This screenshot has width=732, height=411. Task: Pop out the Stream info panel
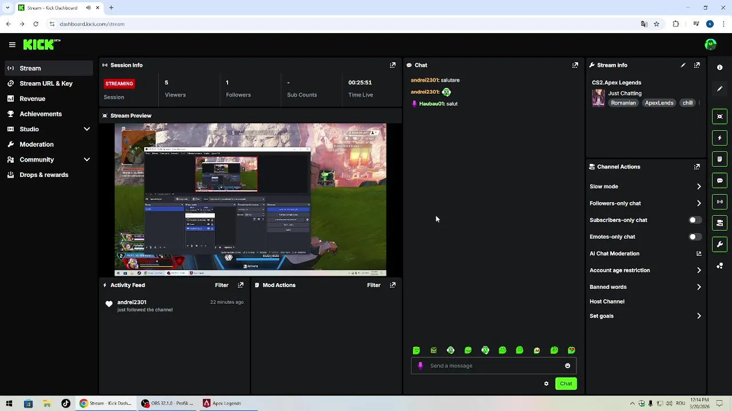click(697, 65)
